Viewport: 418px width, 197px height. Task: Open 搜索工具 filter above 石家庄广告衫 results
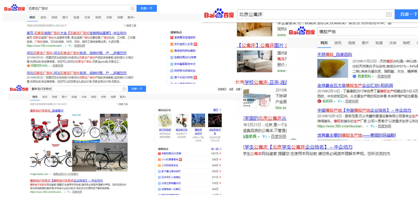(x=130, y=26)
